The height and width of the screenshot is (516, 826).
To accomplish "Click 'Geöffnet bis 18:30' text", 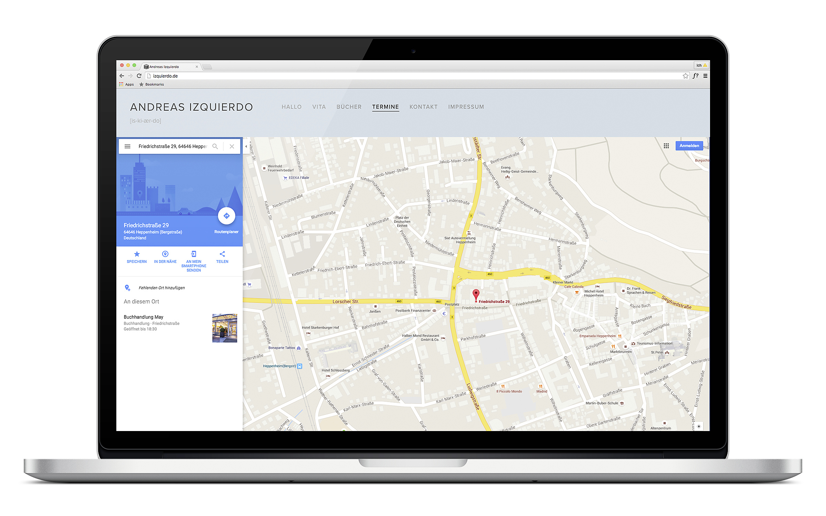I will 140,329.
